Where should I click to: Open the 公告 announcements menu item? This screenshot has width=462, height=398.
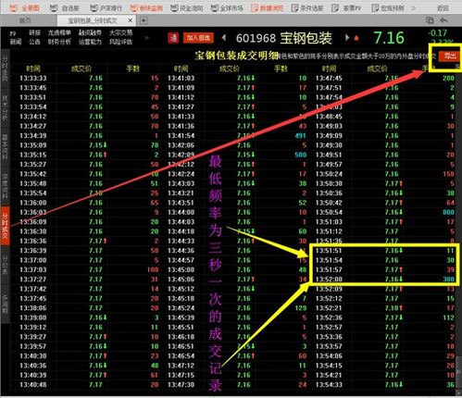coord(34,42)
